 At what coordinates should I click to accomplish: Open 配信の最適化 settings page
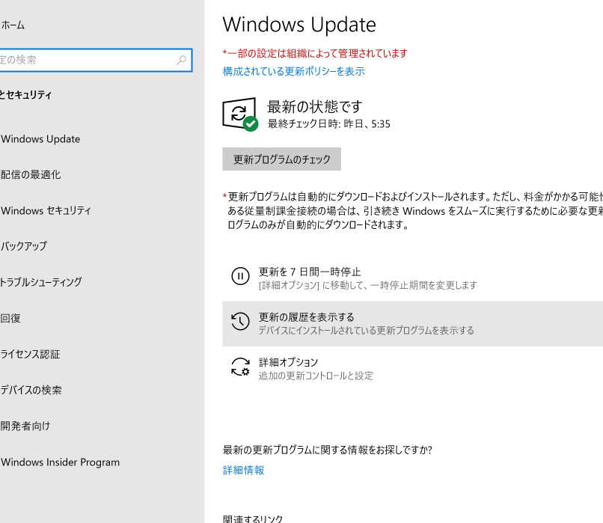pos(31,175)
